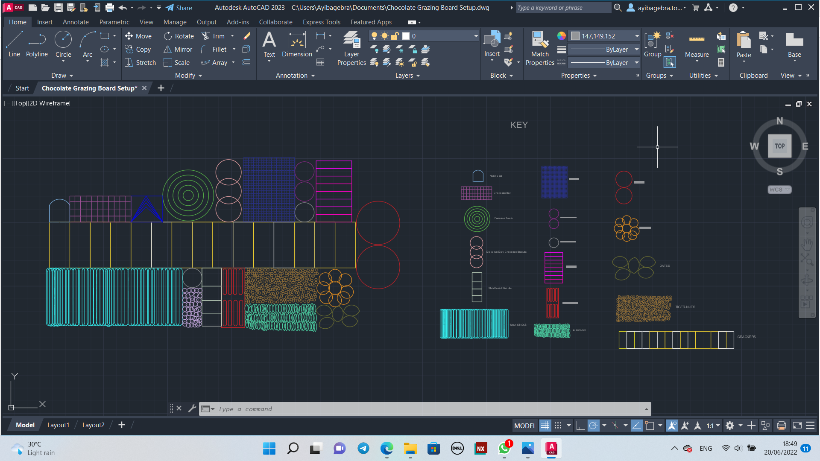This screenshot has height=461, width=820.
Task: Select the Mirror modify tool
Action: [182, 49]
